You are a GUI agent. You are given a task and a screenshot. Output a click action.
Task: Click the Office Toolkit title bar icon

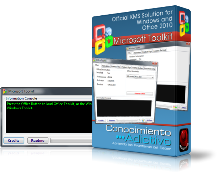pos(94,60)
